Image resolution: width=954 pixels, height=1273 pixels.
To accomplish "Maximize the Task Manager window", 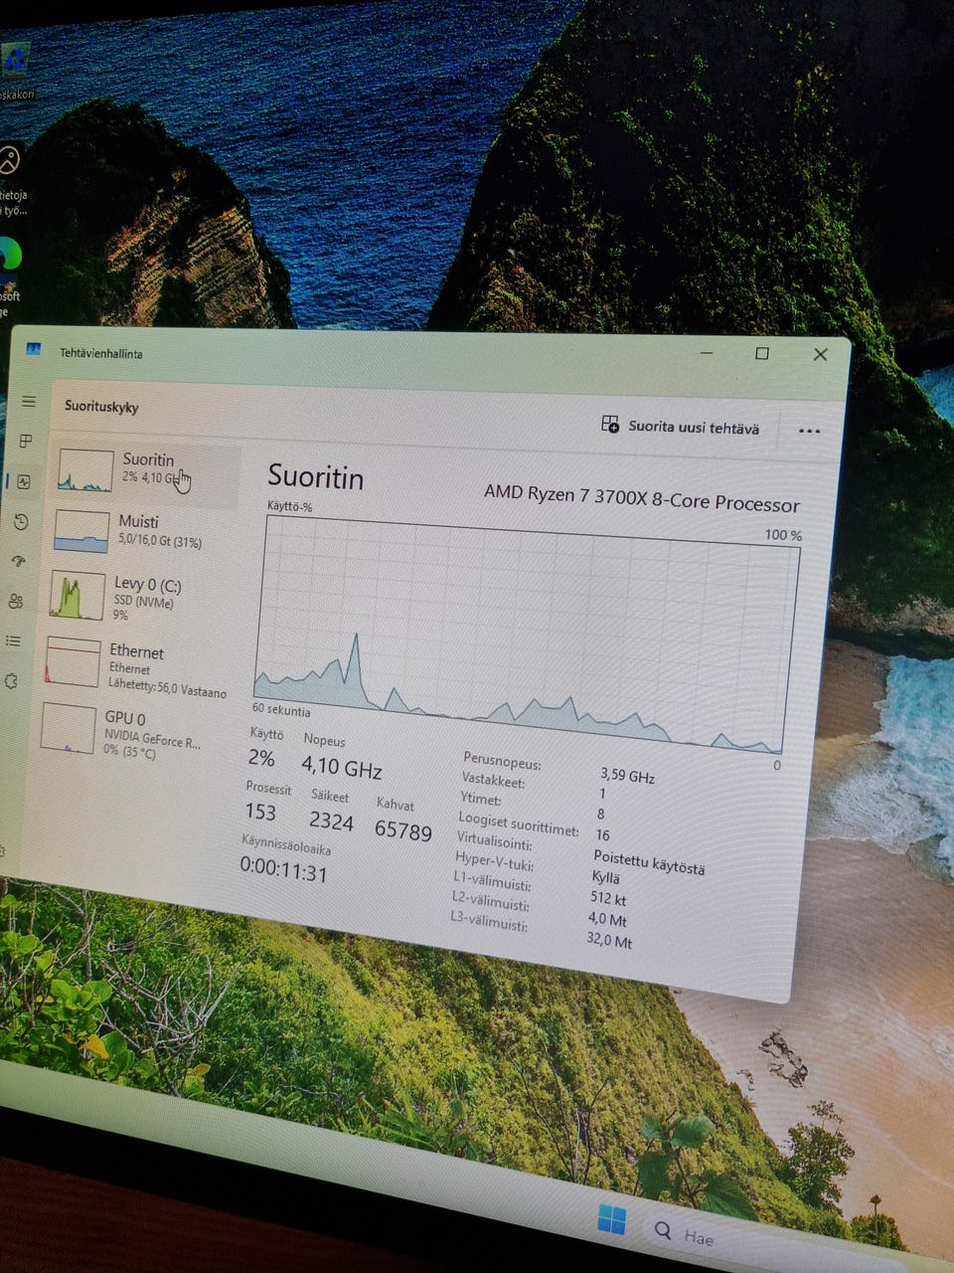I will (762, 353).
